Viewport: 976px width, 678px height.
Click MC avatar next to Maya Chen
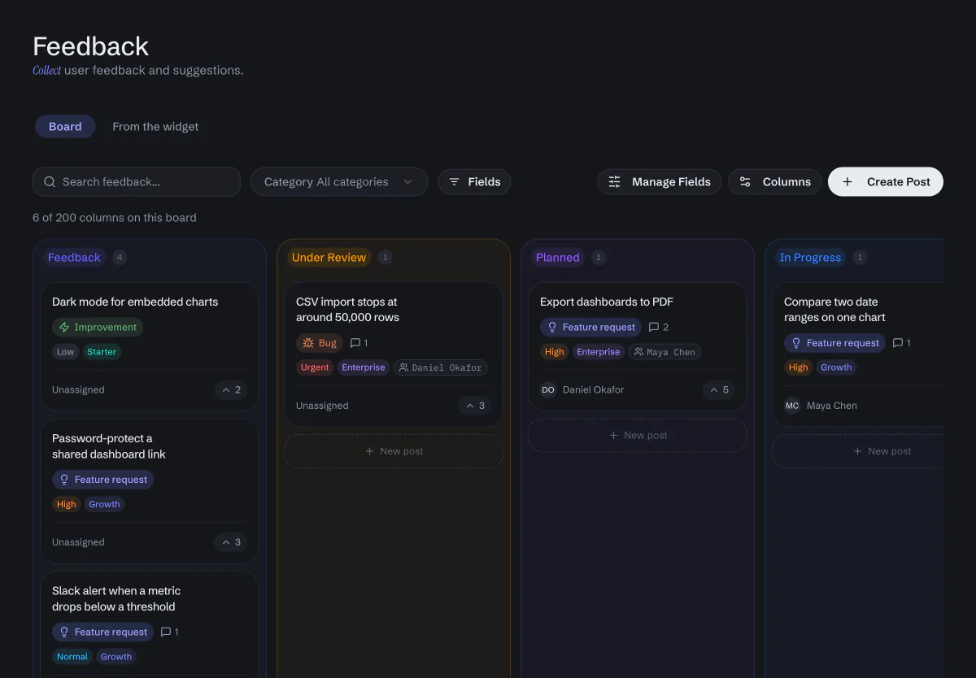coord(792,406)
